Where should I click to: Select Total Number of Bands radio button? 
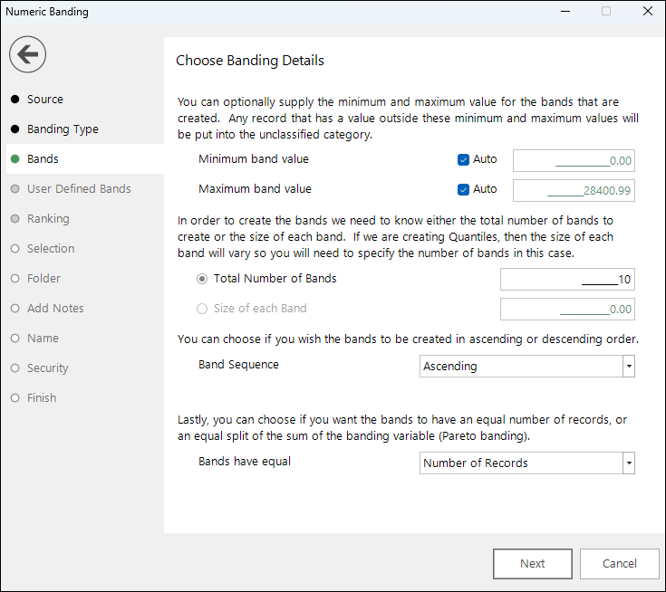[202, 279]
